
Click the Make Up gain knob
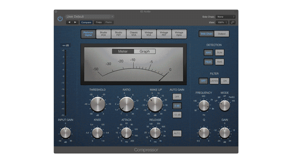155,104
